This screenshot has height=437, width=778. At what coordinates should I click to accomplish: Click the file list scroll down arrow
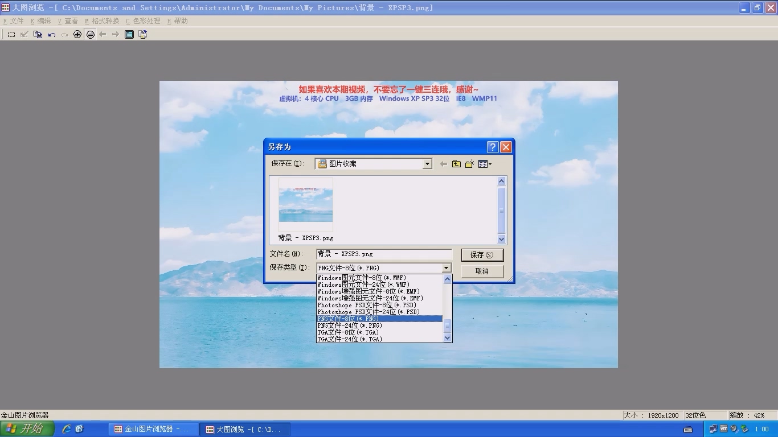tap(501, 240)
